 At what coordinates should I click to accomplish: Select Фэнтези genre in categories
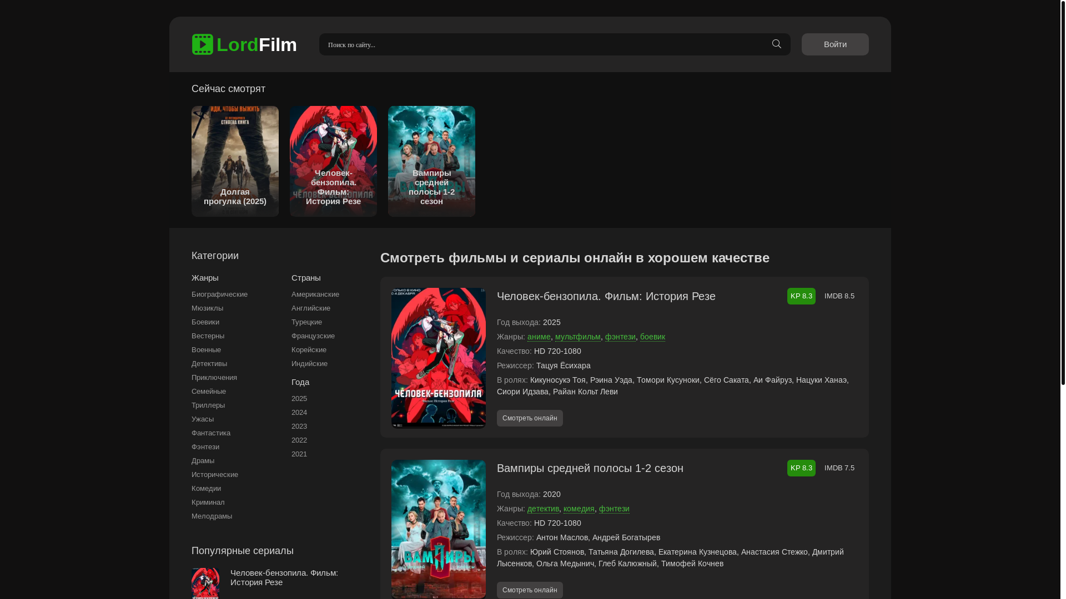205,447
